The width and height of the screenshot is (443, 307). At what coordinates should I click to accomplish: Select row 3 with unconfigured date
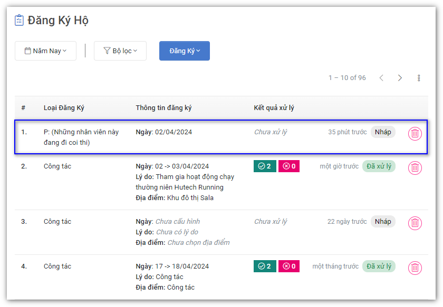click(x=177, y=222)
